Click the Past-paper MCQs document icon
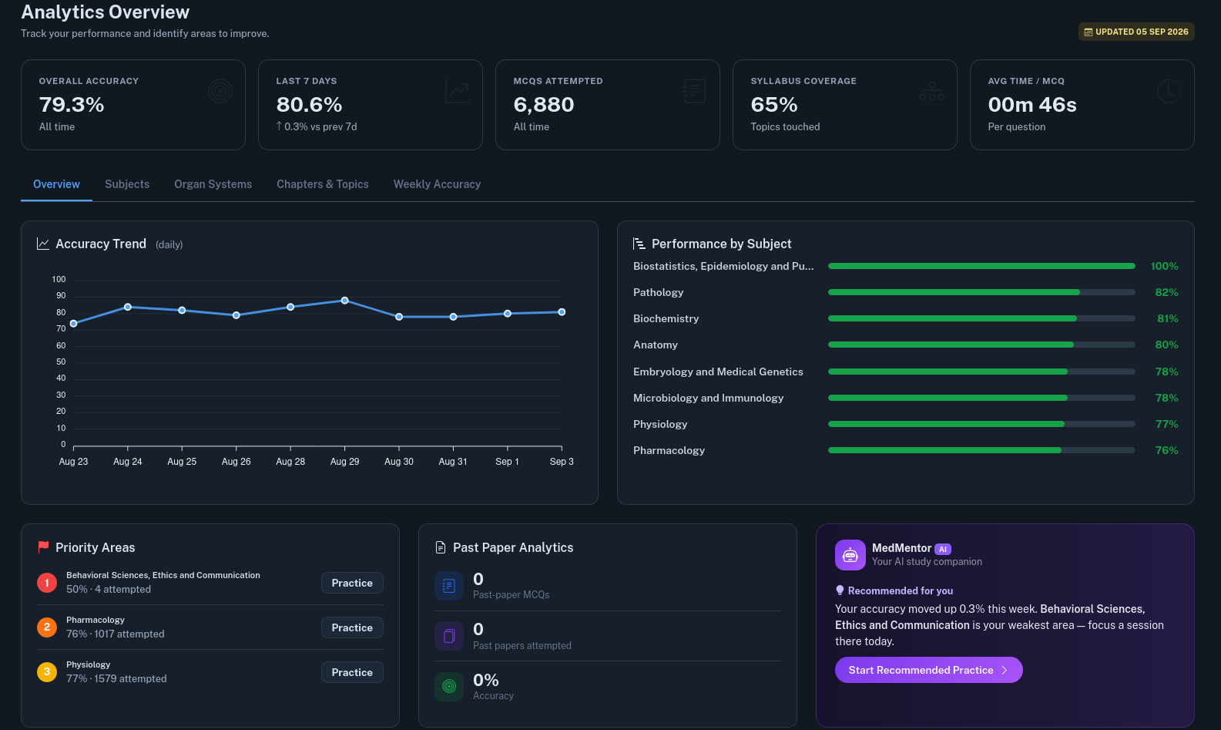Image resolution: width=1221 pixels, height=730 pixels. tap(449, 586)
